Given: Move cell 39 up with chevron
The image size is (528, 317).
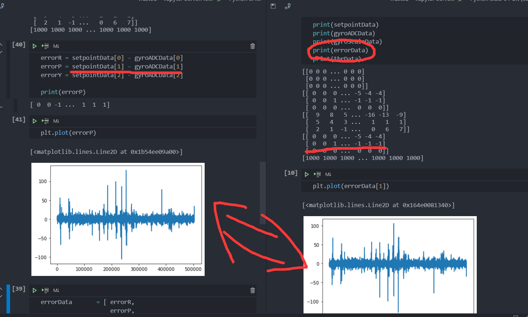Looking at the screenshot, I should (1, 289).
